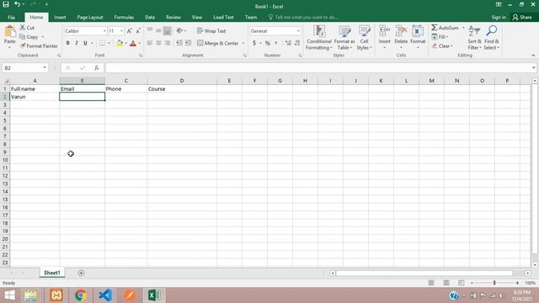Toggle Wrap Text

[211, 31]
